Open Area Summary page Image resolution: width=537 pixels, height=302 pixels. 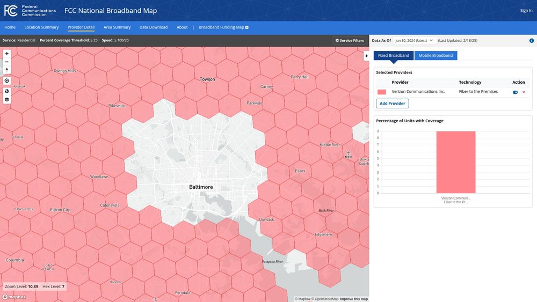pyautogui.click(x=117, y=27)
